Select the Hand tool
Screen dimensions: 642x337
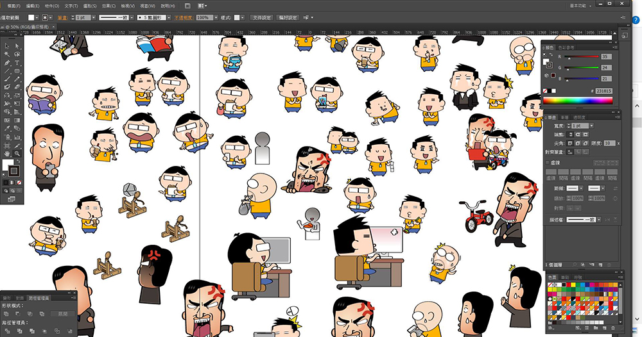(x=6, y=154)
